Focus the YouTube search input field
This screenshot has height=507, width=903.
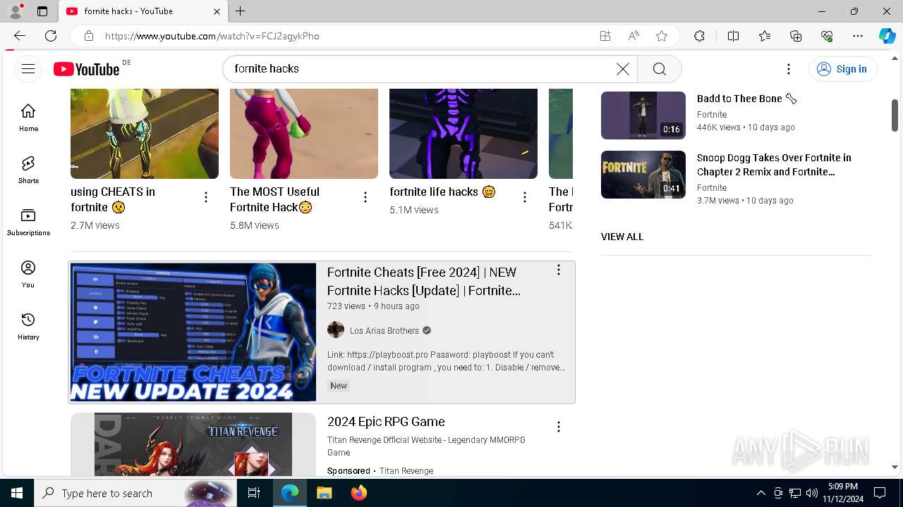pos(423,68)
